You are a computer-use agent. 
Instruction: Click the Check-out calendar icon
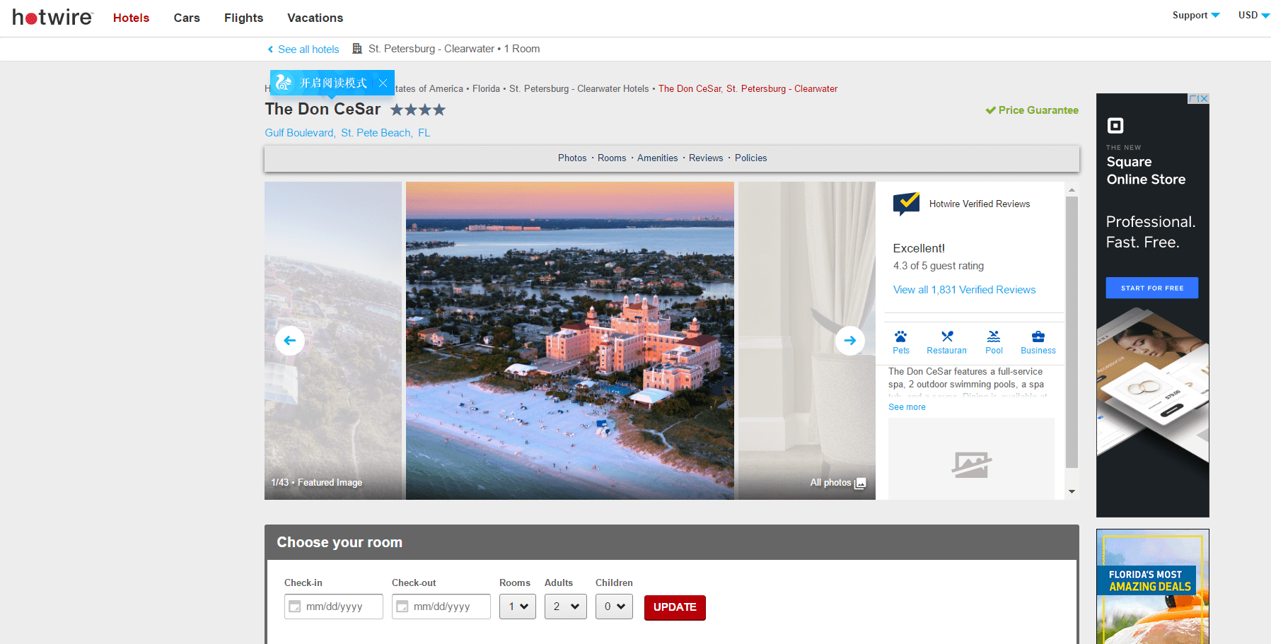pyautogui.click(x=402, y=607)
